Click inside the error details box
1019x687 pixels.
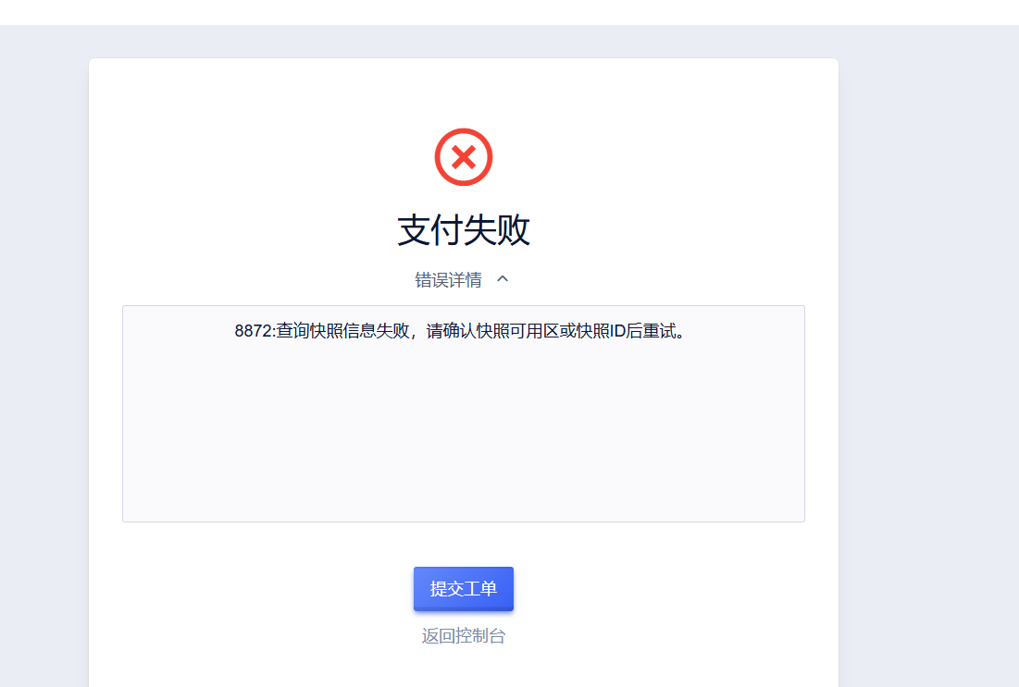point(464,413)
